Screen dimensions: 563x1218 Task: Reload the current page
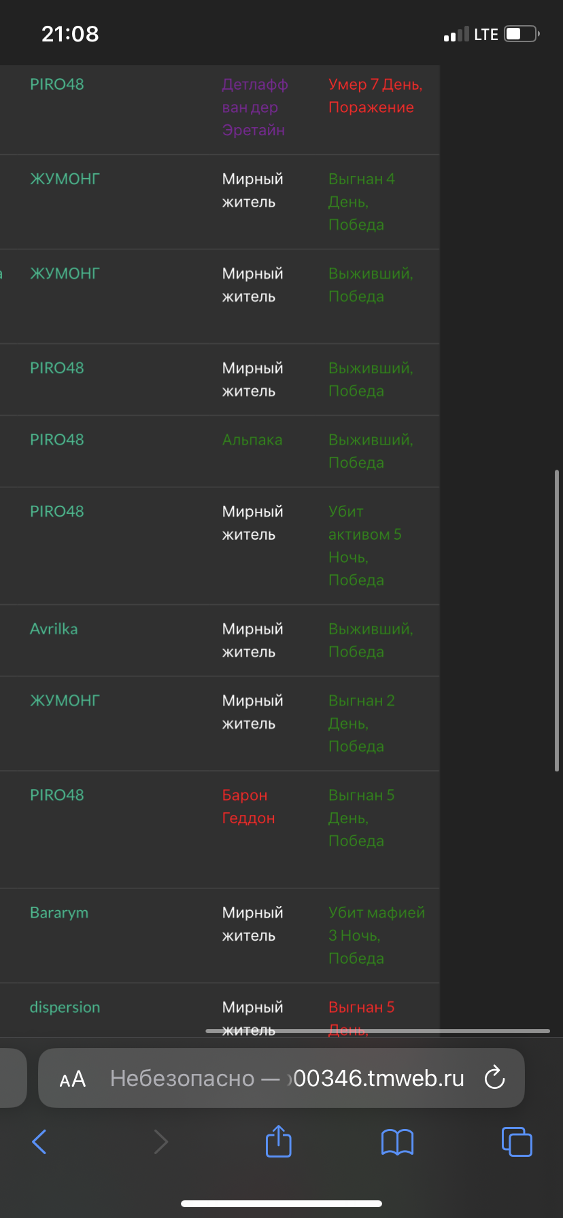[494, 1078]
